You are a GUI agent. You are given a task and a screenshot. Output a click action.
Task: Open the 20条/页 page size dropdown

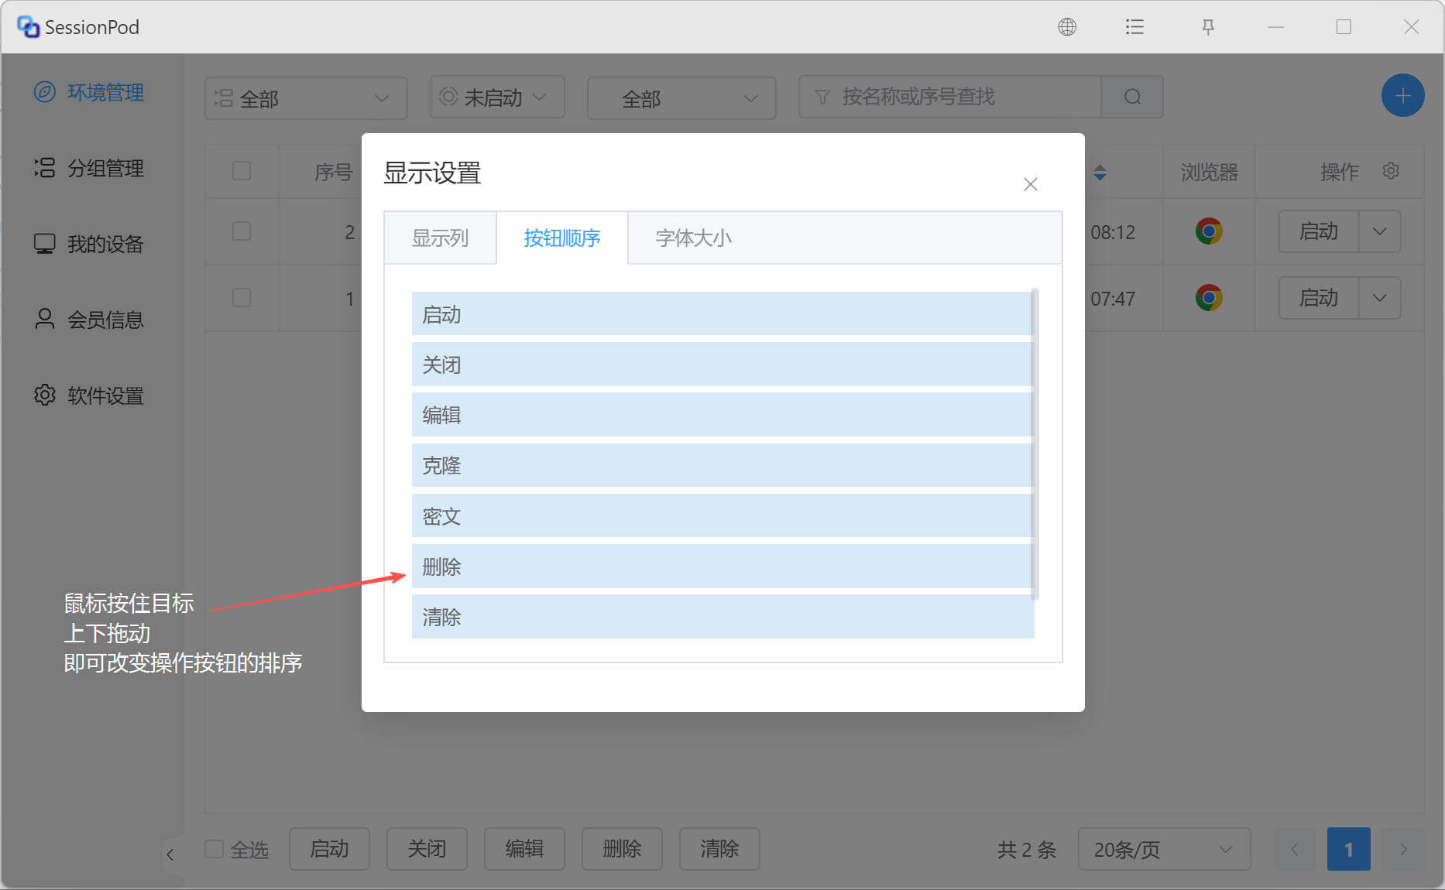point(1164,849)
